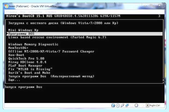
Task: Click the network adapters status icon
Action: [x=127, y=105]
